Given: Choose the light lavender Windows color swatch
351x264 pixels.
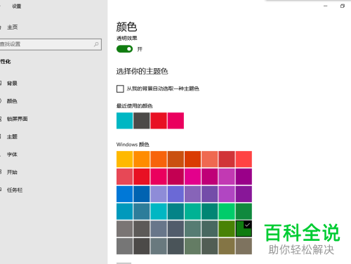Looking at the screenshot, I should point(159,194).
